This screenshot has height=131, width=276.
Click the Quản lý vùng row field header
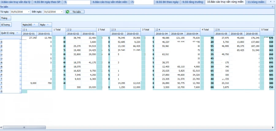[10, 33]
